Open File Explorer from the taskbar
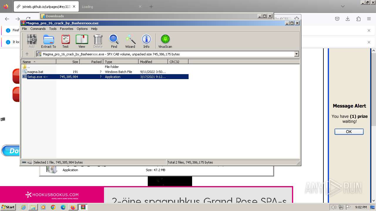The width and height of the screenshot is (376, 211). tap(33, 207)
